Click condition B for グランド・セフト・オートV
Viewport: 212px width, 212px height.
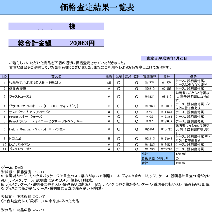[109, 106]
